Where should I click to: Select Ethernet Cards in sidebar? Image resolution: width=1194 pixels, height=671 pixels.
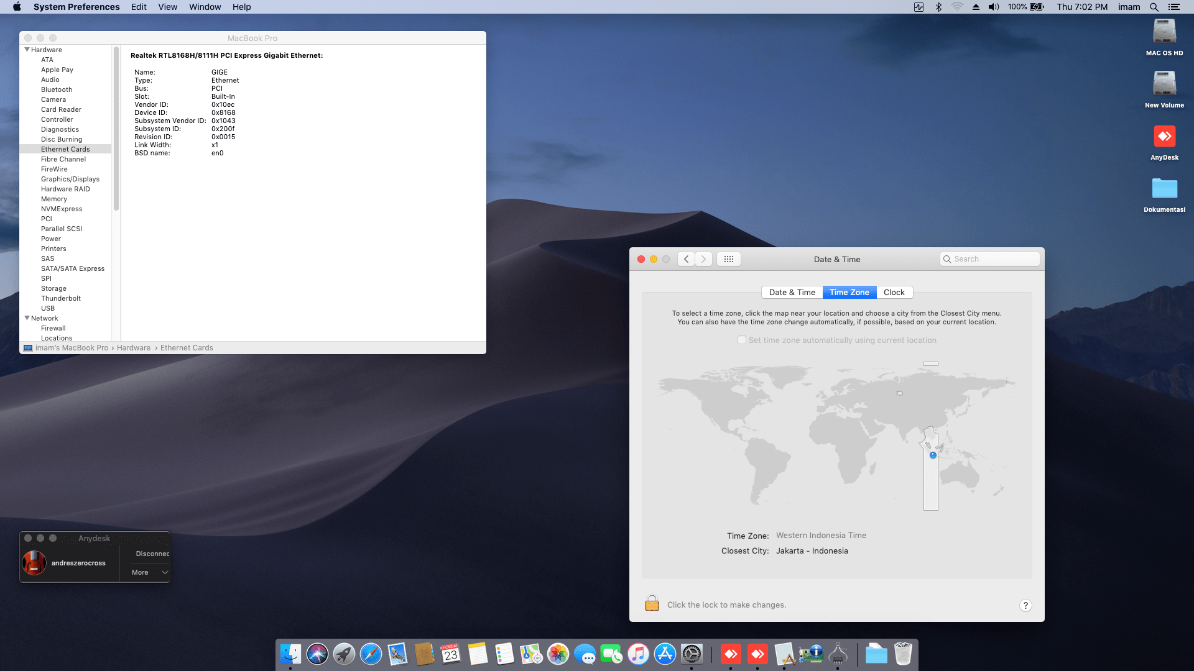[x=65, y=149]
